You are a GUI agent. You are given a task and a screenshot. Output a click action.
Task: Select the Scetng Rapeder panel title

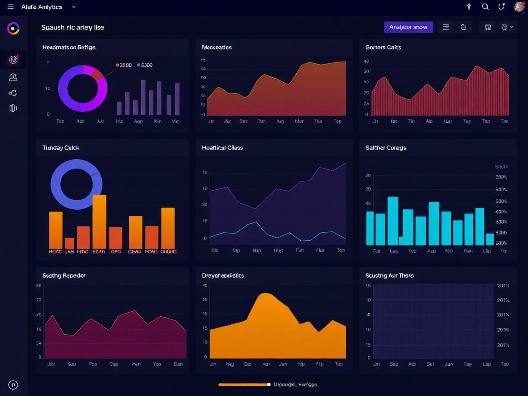(x=64, y=275)
